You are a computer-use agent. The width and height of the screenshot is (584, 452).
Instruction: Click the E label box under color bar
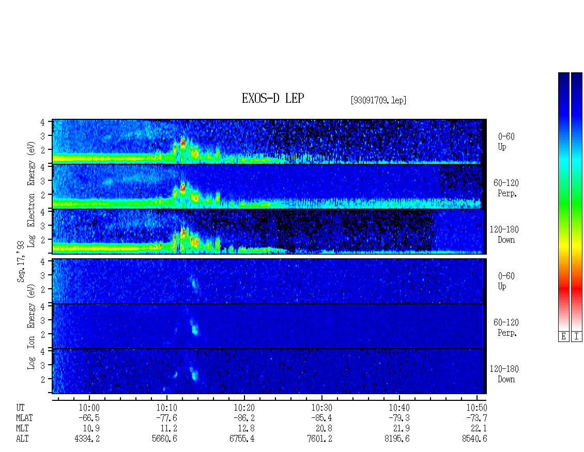coord(563,337)
